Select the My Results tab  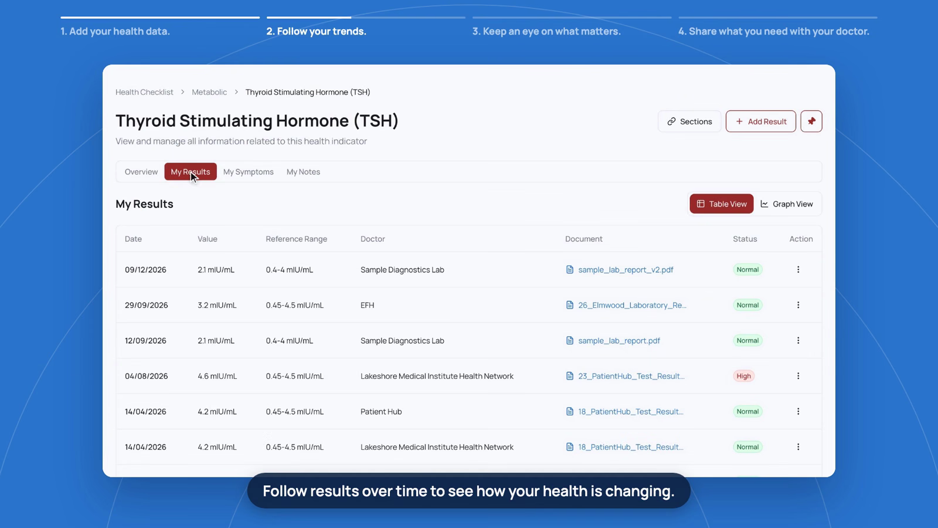[x=191, y=172]
